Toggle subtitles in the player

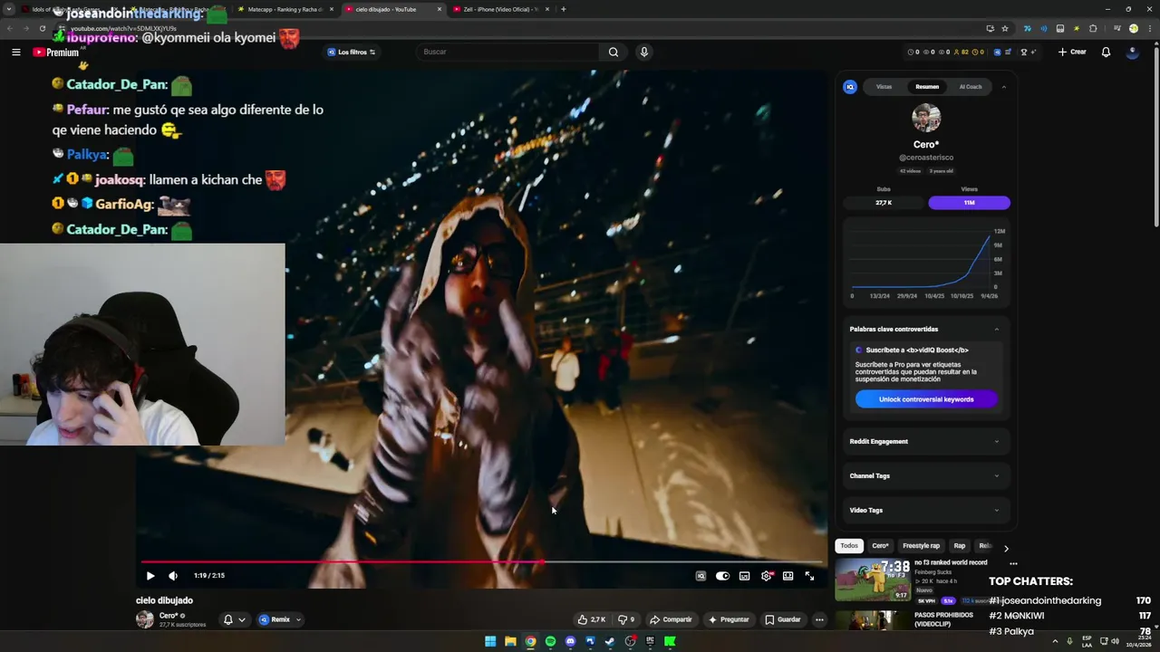[745, 576]
